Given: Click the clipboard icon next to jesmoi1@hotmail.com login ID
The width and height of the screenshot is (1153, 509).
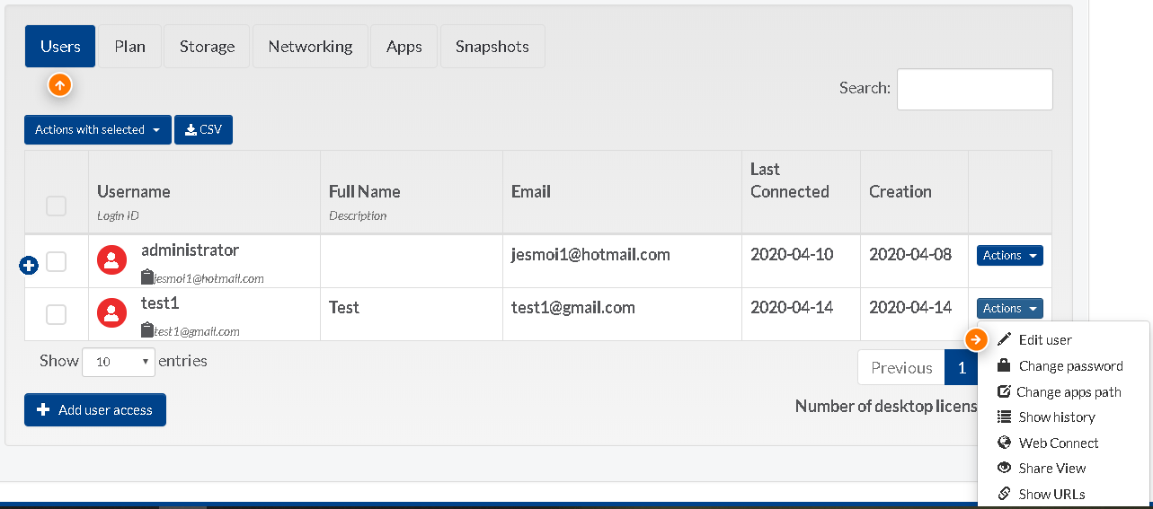Looking at the screenshot, I should pos(147,277).
